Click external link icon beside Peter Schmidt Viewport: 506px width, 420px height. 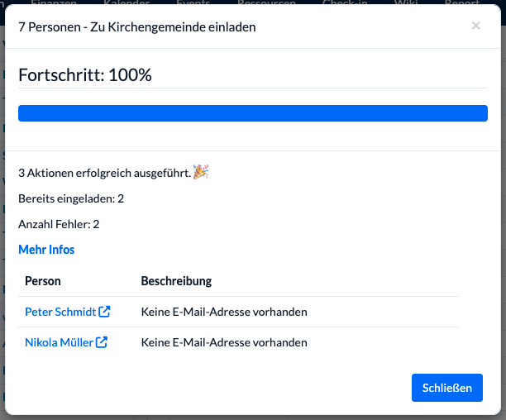click(x=104, y=313)
